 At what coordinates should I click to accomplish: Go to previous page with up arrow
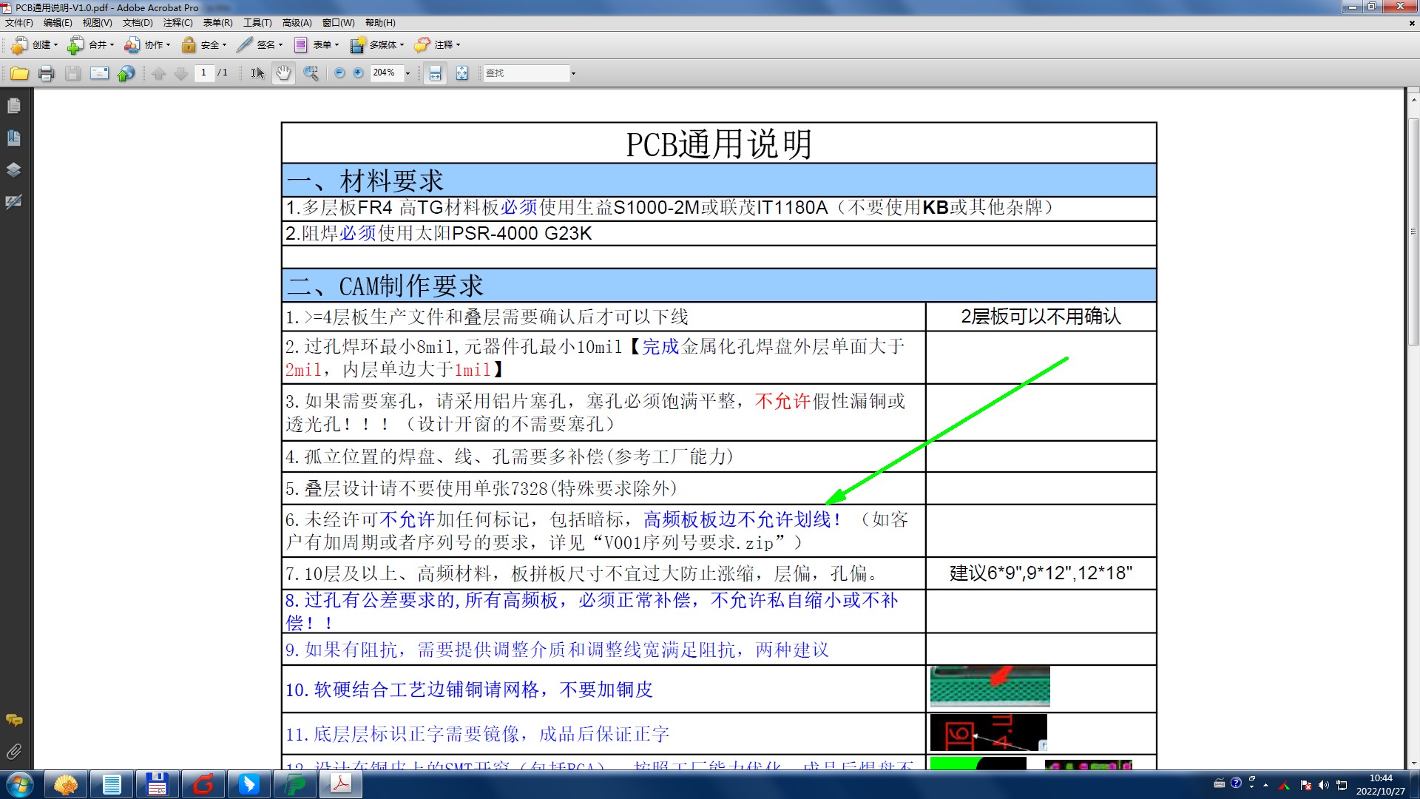click(x=158, y=73)
